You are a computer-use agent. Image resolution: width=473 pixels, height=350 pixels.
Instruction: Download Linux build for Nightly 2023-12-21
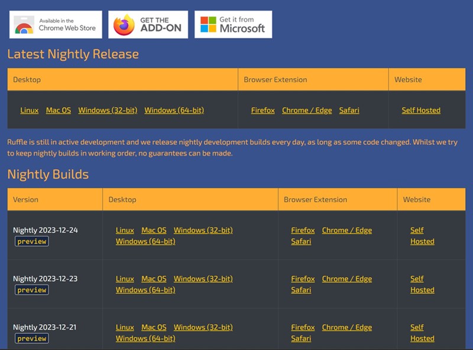pos(125,328)
